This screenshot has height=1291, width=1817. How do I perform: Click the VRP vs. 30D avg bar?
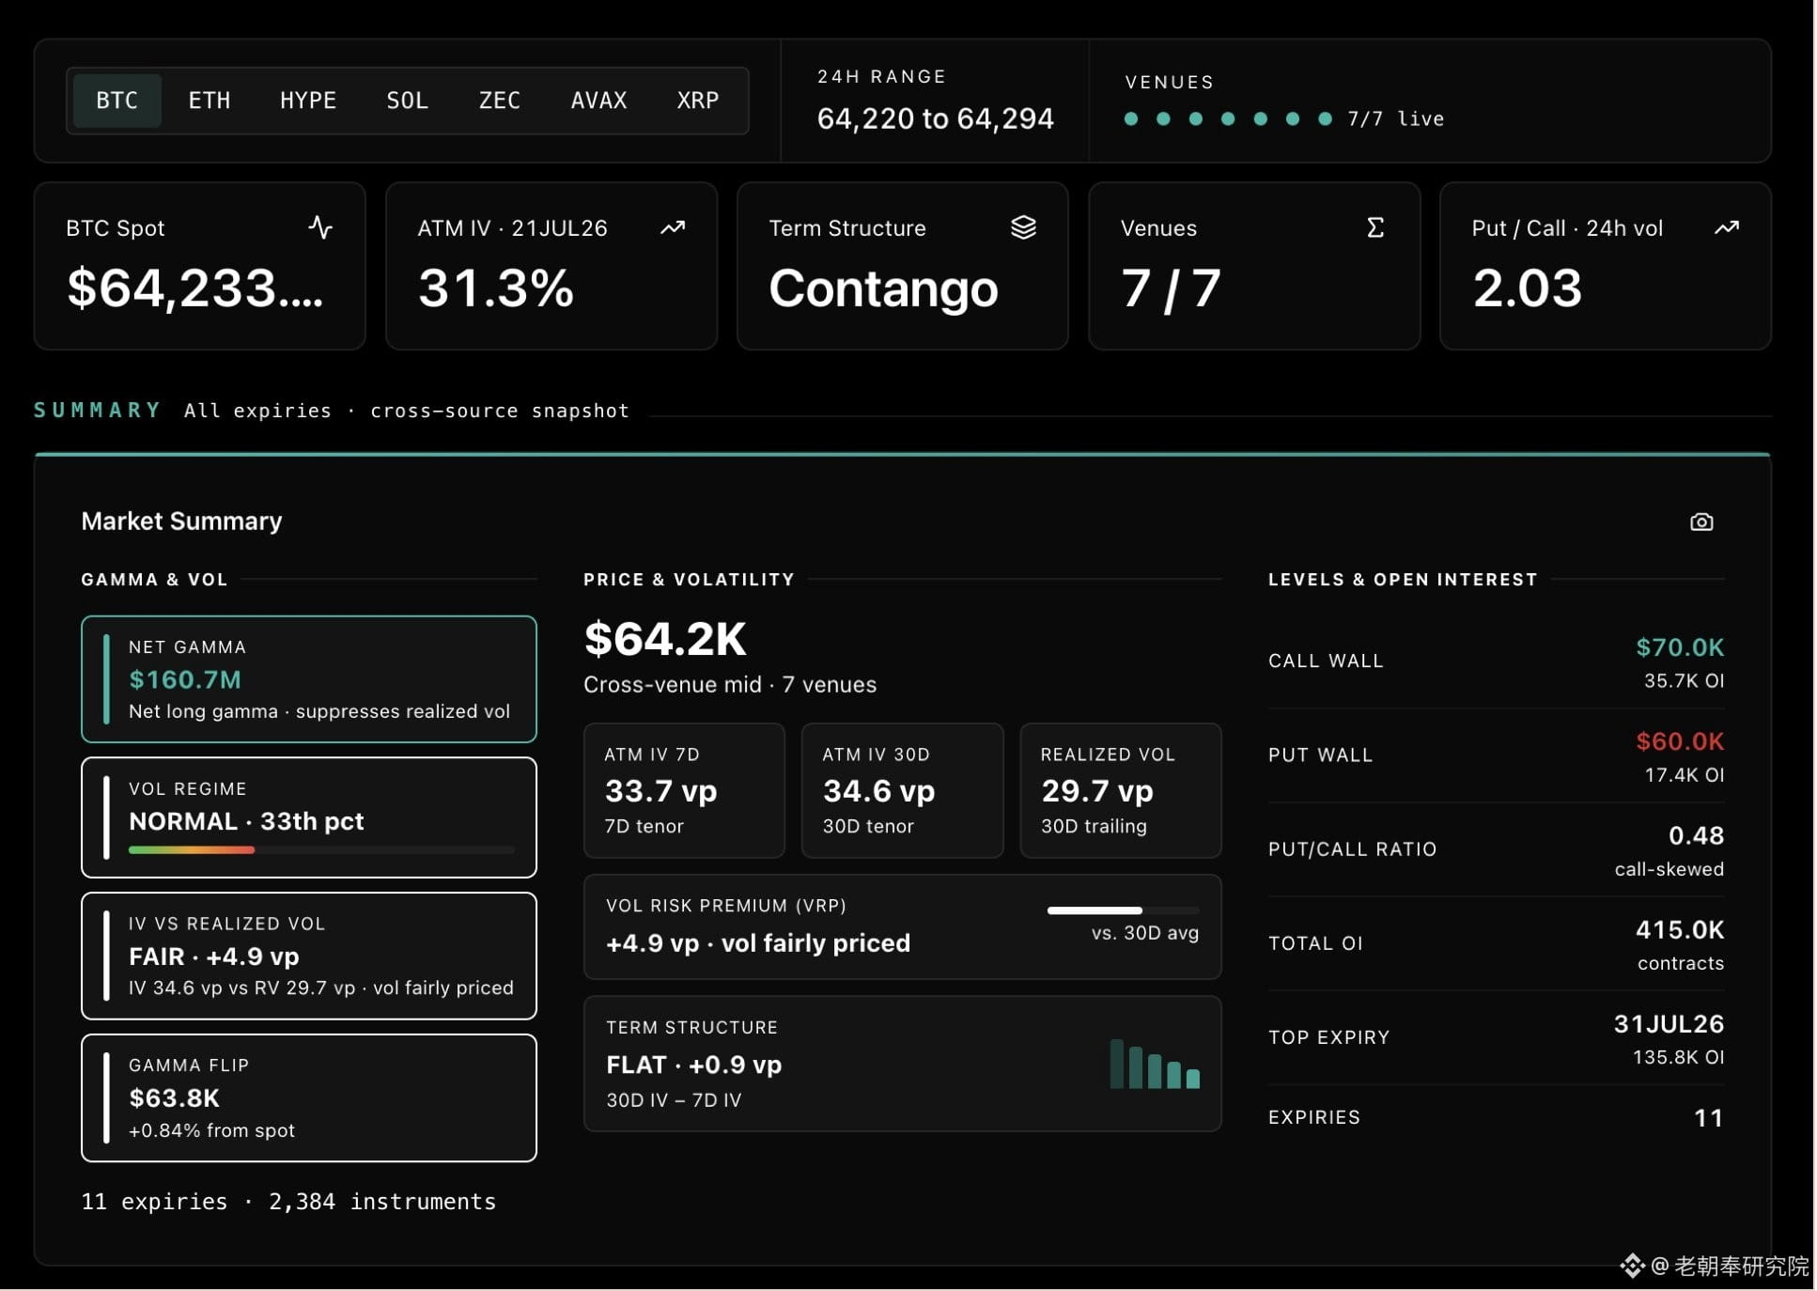pyautogui.click(x=1124, y=910)
